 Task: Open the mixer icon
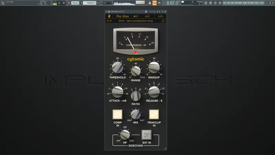click(x=215, y=3)
